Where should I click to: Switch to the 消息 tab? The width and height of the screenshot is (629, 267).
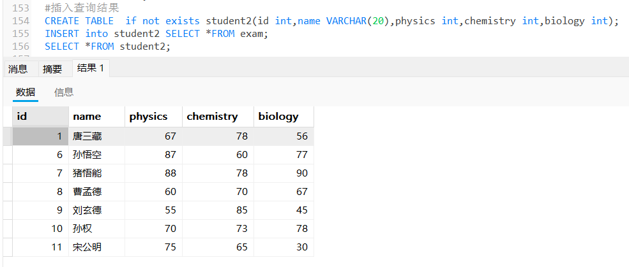pos(18,69)
